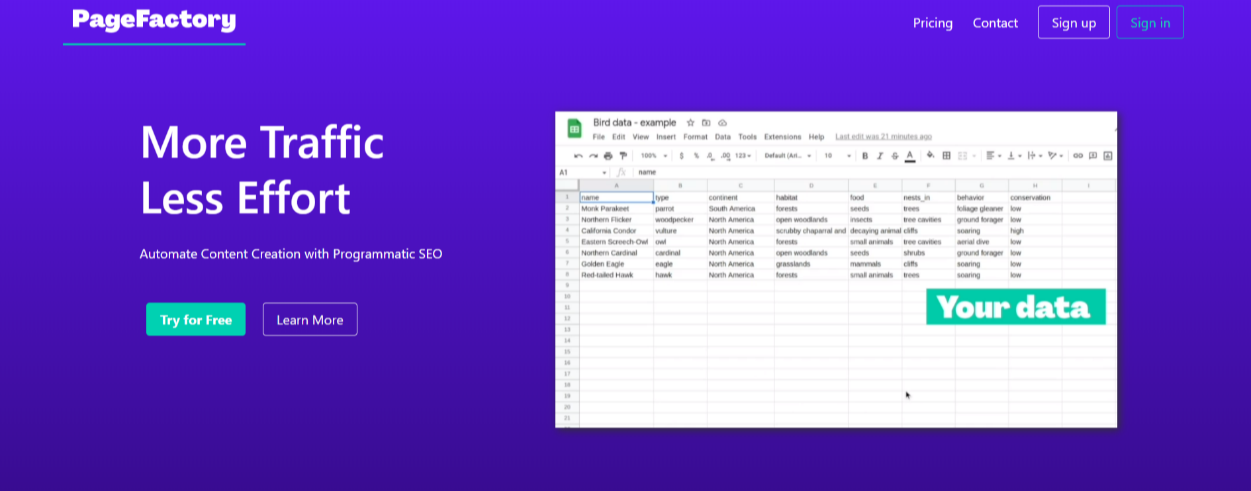1251x491 pixels.
Task: Open the horizontal align dropdown
Action: [x=994, y=156]
